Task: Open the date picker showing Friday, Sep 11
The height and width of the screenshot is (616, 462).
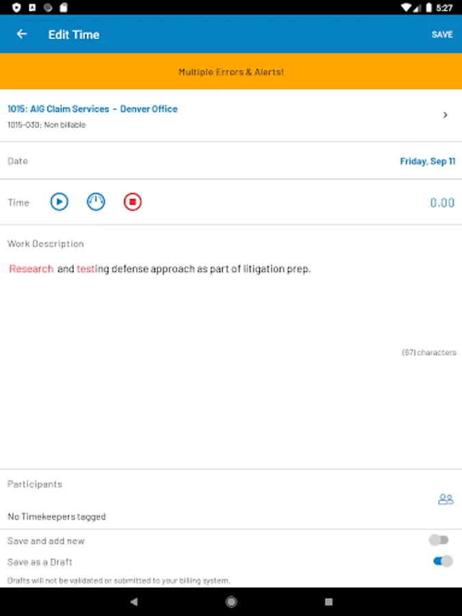Action: [x=427, y=161]
